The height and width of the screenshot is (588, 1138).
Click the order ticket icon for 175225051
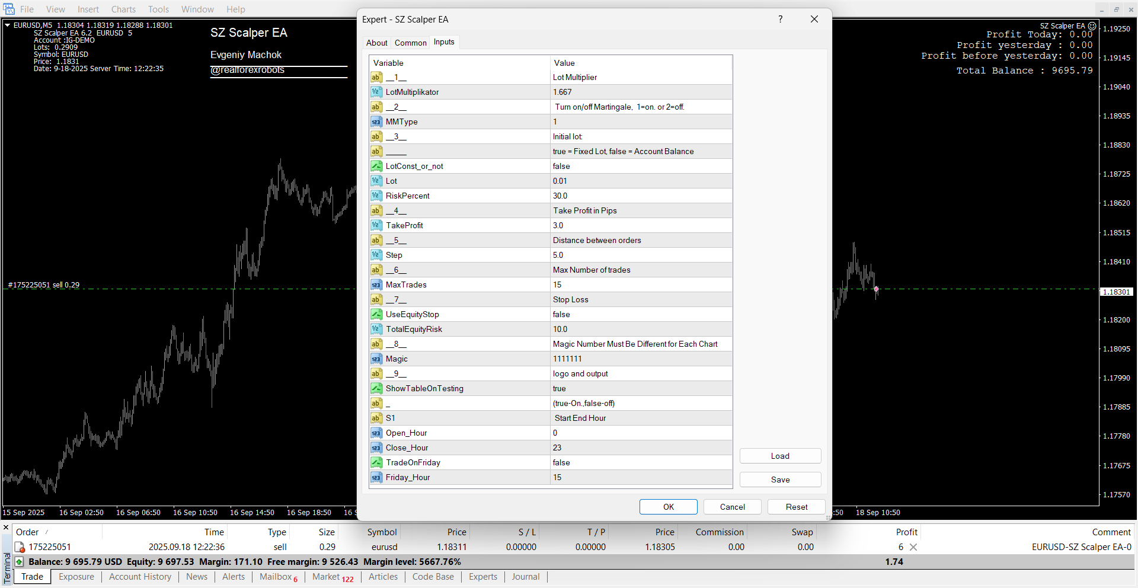(x=20, y=547)
